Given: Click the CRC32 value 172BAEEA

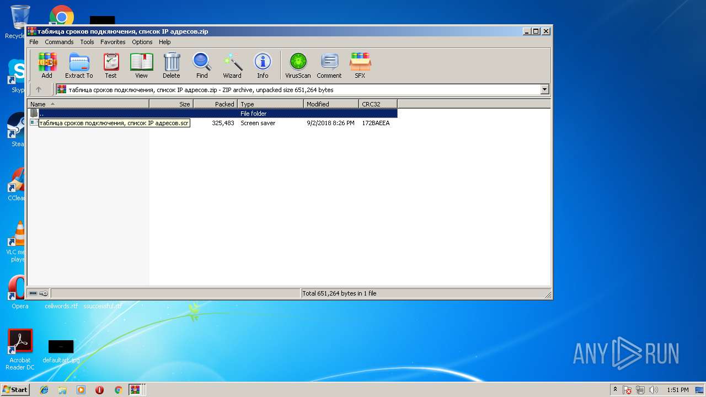Looking at the screenshot, I should point(376,123).
